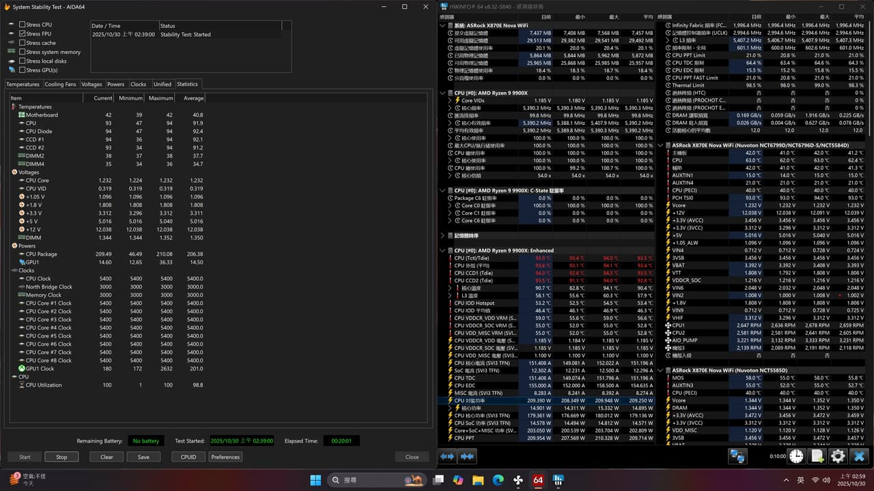Expand the Core VIDs row in HWiNFO
Viewport: 874px width, 491px height.
tap(450, 100)
